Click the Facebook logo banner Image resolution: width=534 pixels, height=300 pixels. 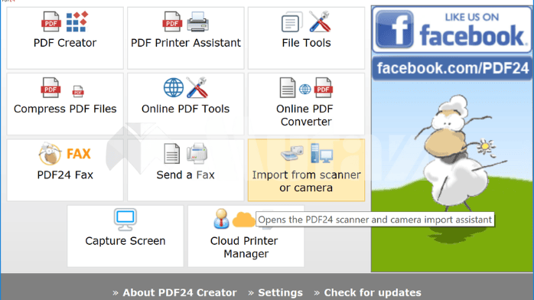451,29
